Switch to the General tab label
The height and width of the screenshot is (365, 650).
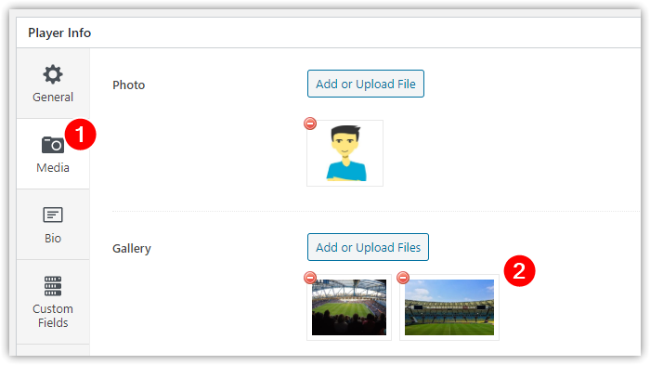click(53, 98)
